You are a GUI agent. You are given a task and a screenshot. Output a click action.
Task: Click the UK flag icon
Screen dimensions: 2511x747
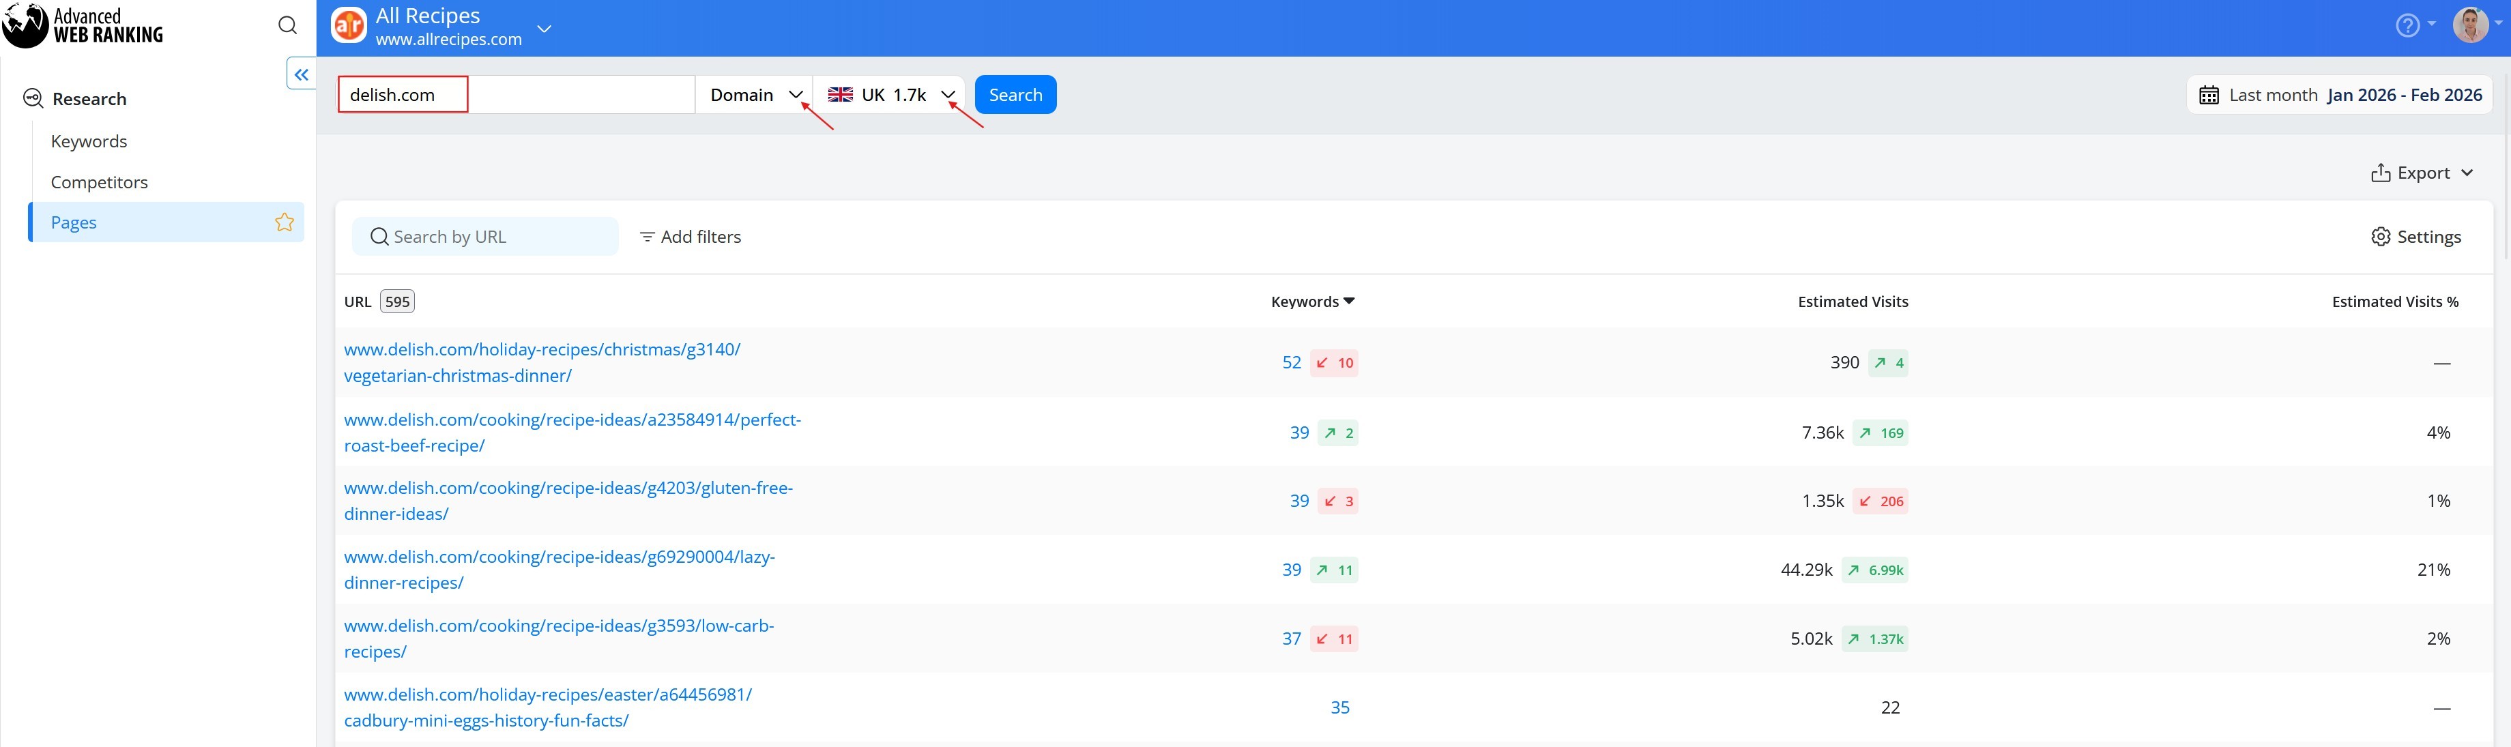point(840,95)
